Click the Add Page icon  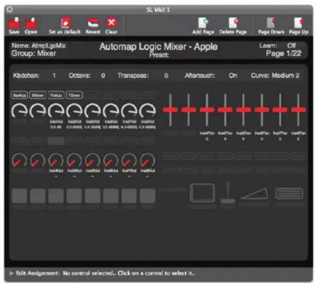[203, 23]
